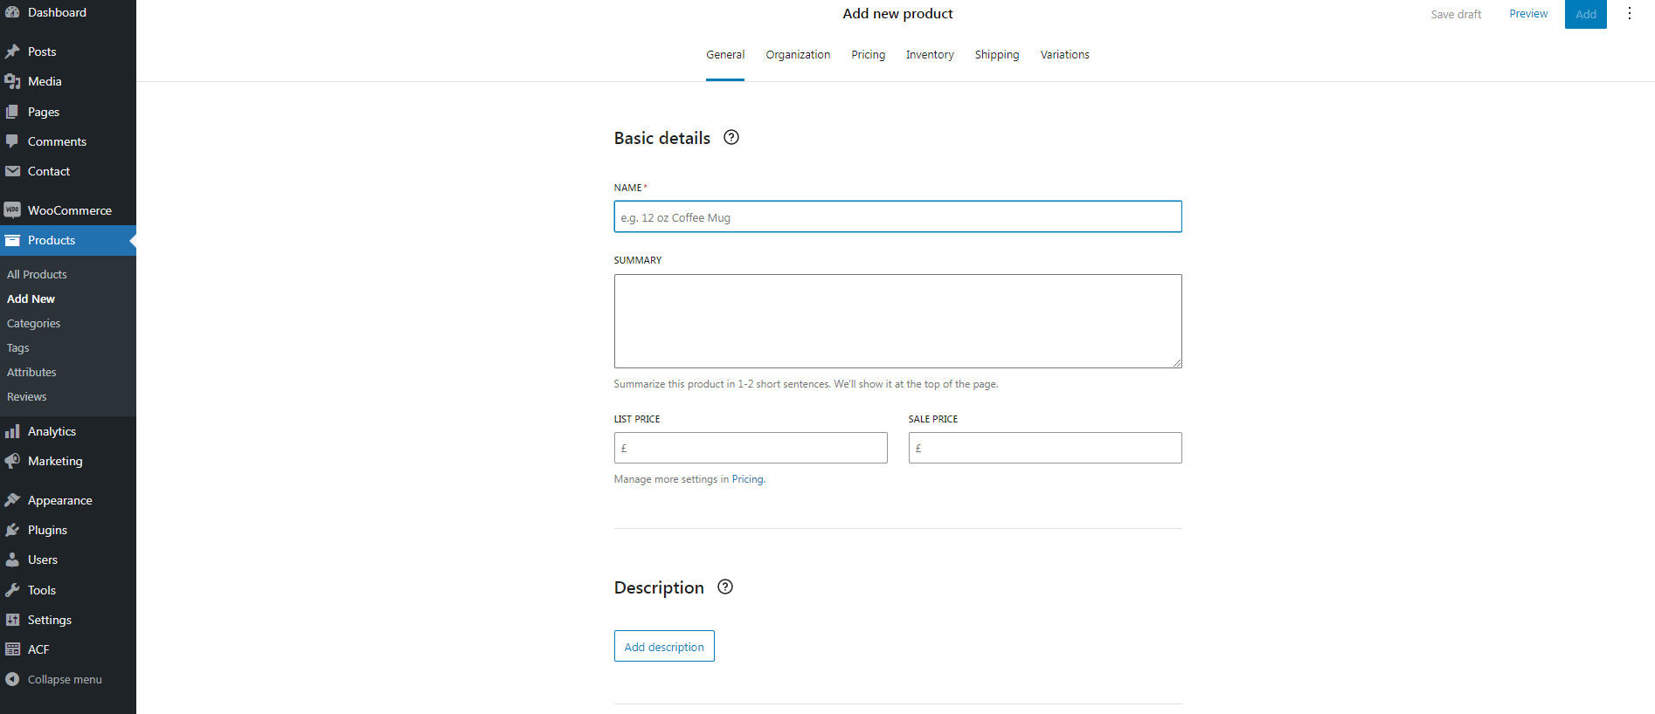Click the Add description button

point(664,646)
